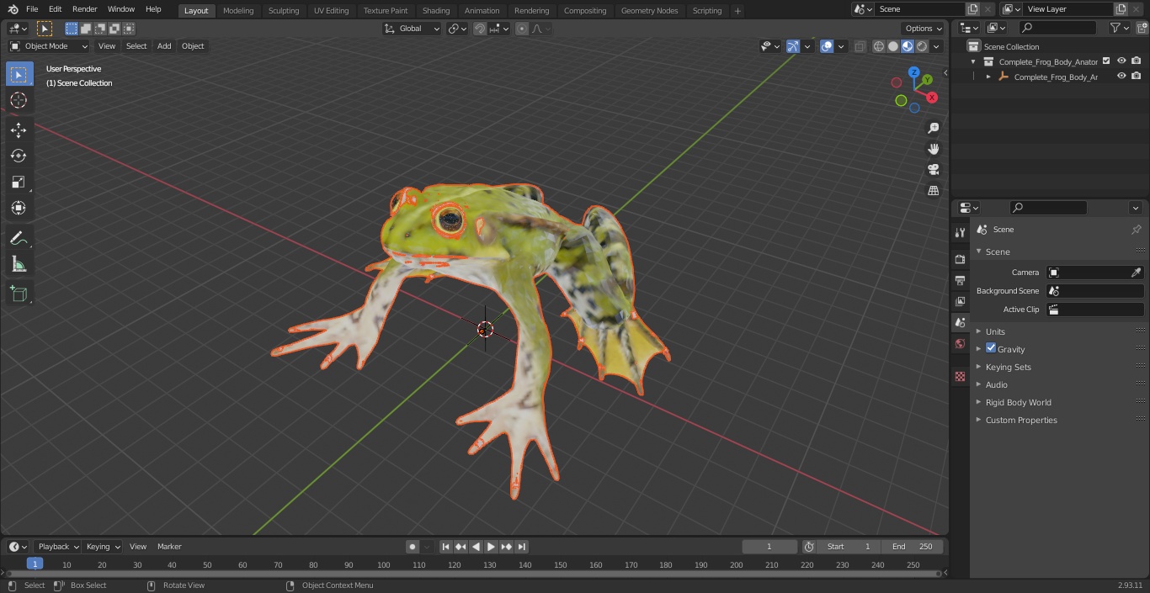Open the Texture properties tab

pyautogui.click(x=960, y=377)
